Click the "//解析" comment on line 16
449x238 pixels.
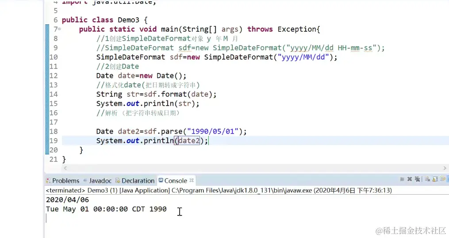tap(138, 113)
